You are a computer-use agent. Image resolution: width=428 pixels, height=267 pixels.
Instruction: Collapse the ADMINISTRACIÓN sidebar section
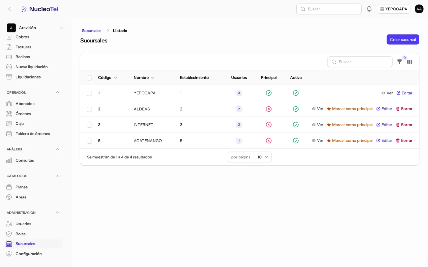coord(57,213)
